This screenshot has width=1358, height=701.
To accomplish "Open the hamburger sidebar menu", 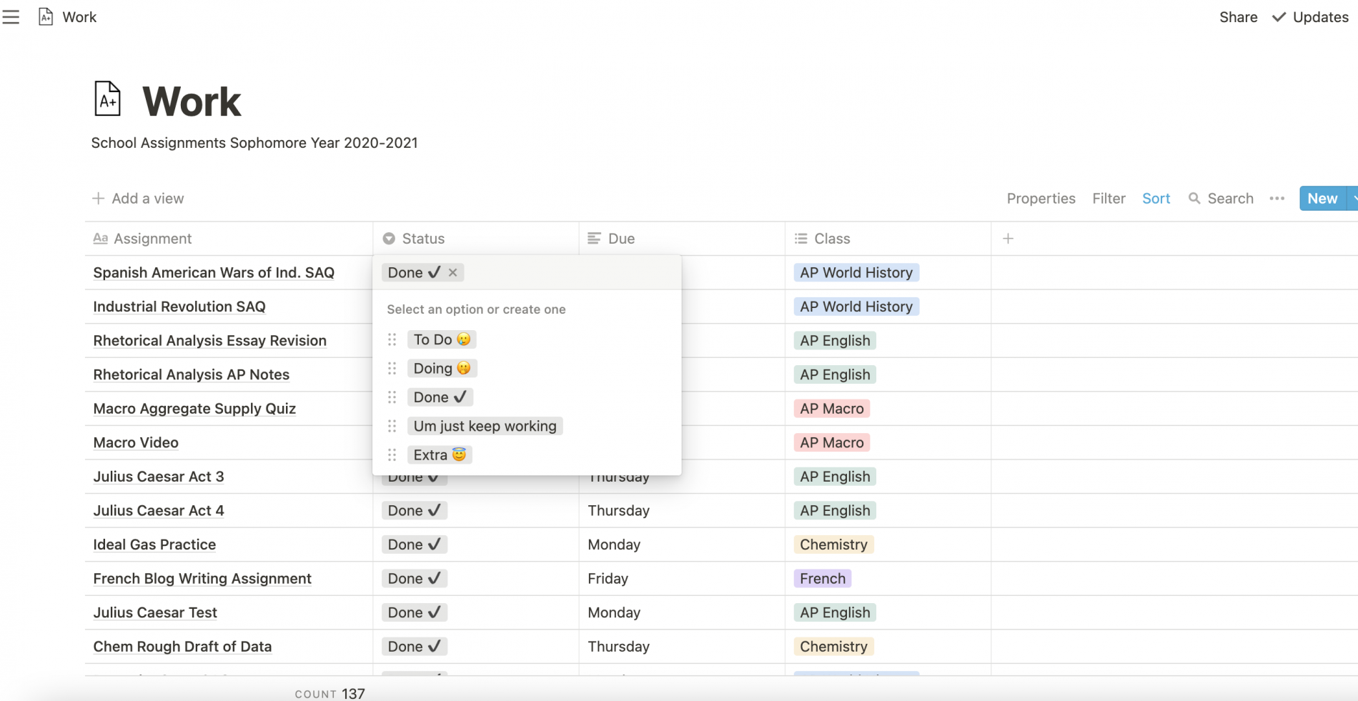I will coord(11,16).
